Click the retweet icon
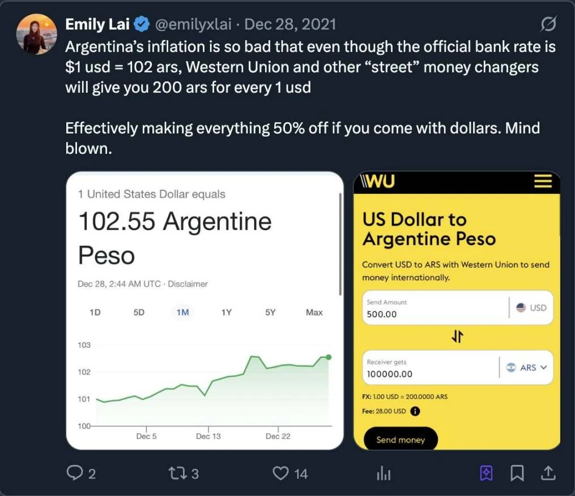This screenshot has width=575, height=496. (177, 473)
